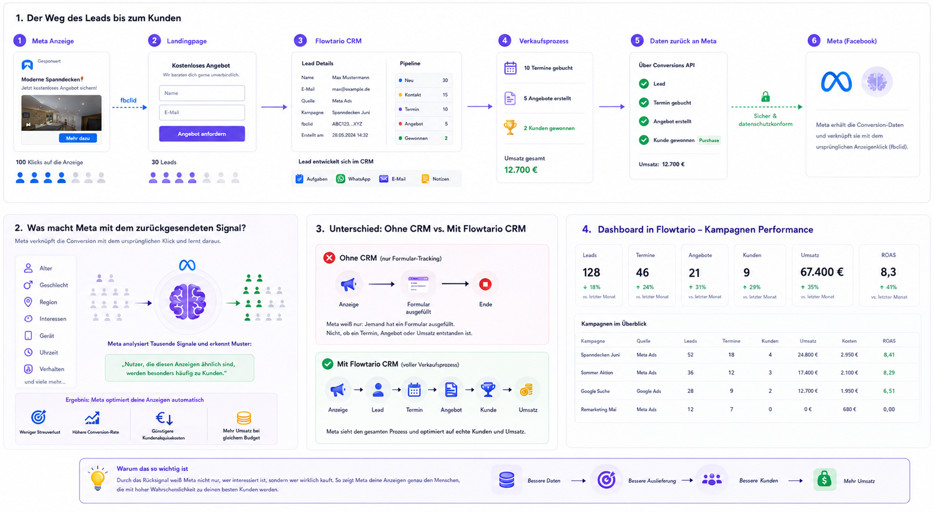Click the Leads 128 KPI card

(600, 275)
